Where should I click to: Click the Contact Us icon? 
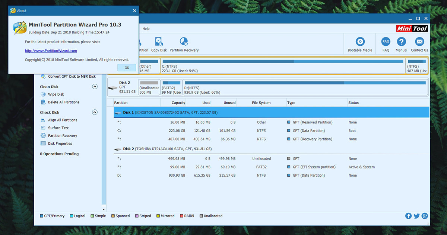tap(419, 45)
